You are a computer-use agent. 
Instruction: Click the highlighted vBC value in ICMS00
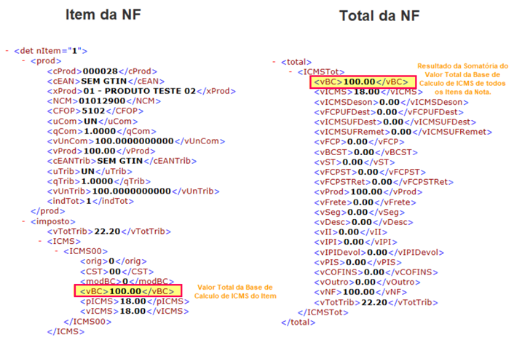coord(127,290)
